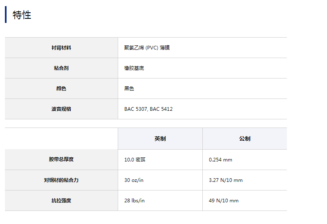Select the 胶带总厚度 row label
Image resolution: width=327 pixels, height=224 pixels.
(x=61, y=159)
